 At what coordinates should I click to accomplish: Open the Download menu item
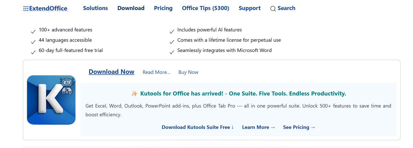131,8
